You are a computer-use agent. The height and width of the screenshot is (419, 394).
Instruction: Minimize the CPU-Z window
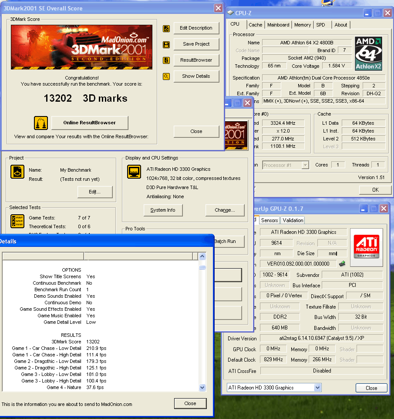click(x=367, y=13)
